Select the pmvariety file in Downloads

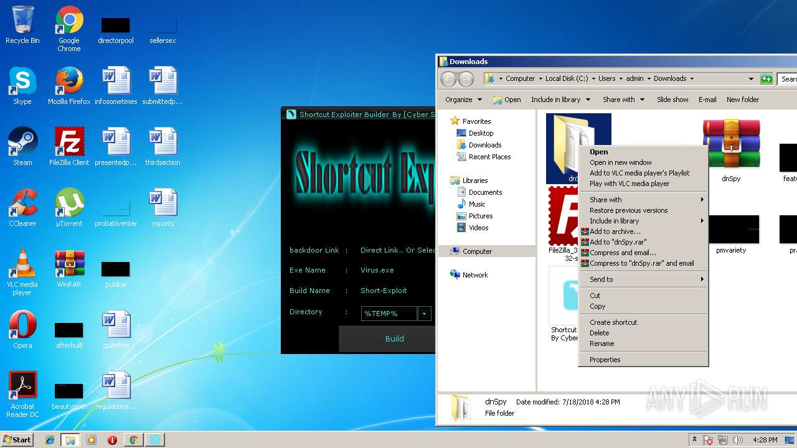coord(731,234)
